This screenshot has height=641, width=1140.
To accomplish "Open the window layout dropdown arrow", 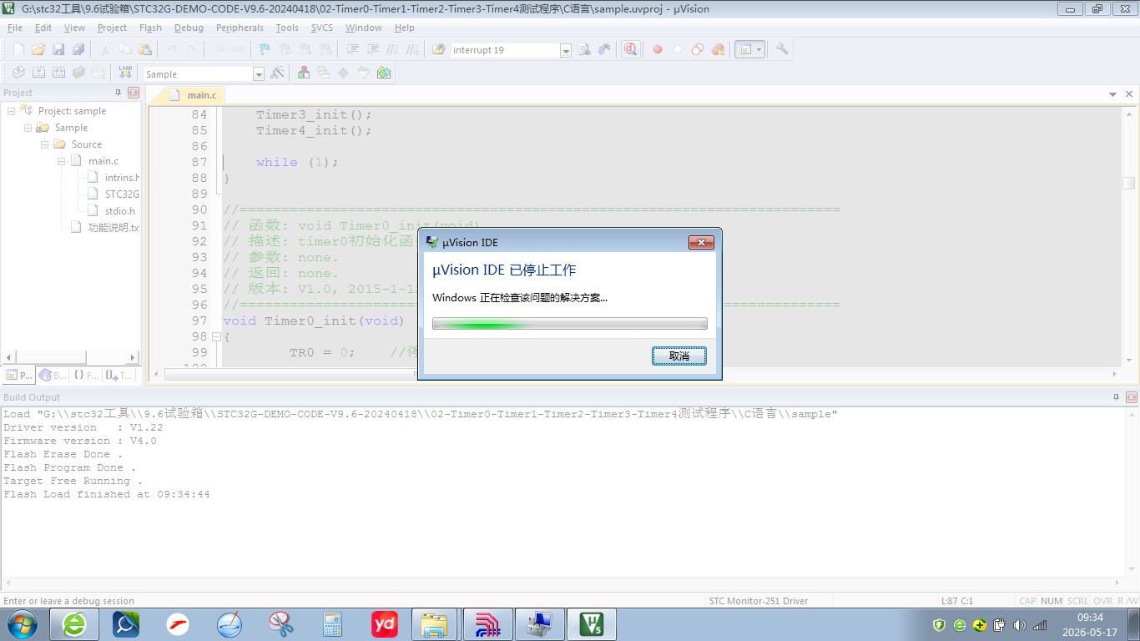I will click(x=759, y=50).
